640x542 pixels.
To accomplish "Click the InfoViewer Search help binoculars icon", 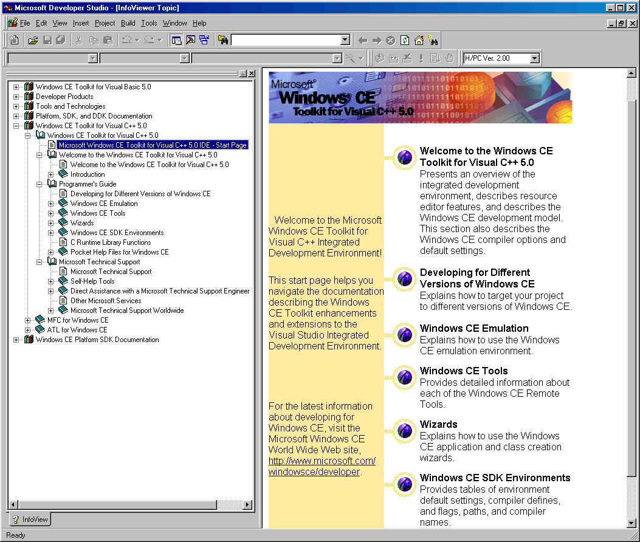I will pyautogui.click(x=433, y=40).
